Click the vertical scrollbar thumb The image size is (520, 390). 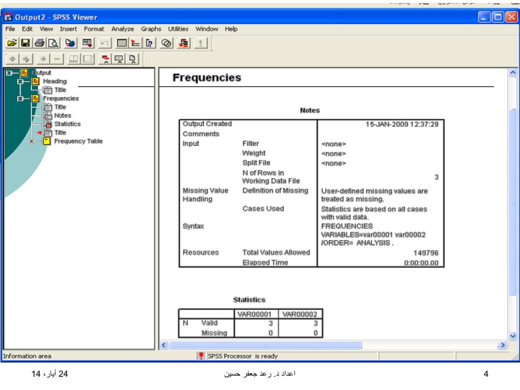click(513, 202)
